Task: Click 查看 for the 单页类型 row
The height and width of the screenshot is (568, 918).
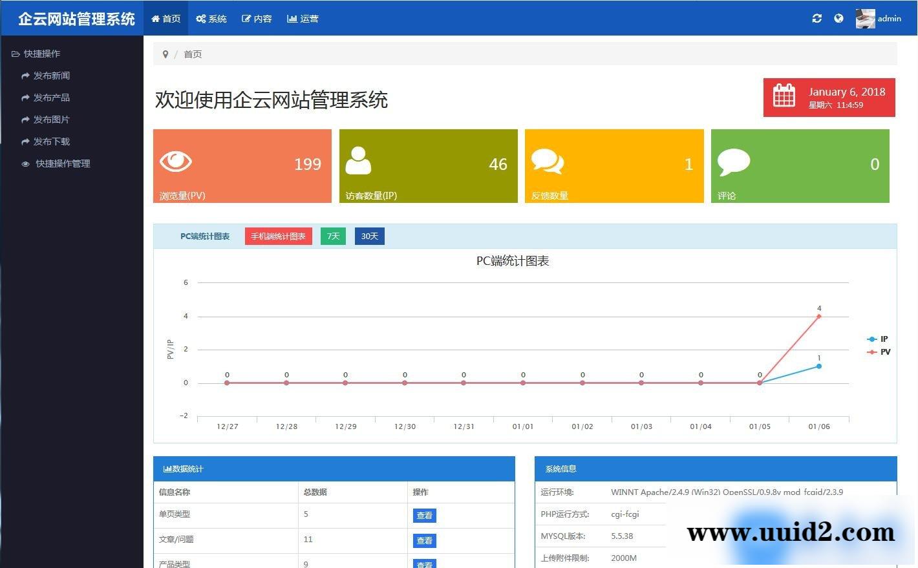Action: pos(424,515)
